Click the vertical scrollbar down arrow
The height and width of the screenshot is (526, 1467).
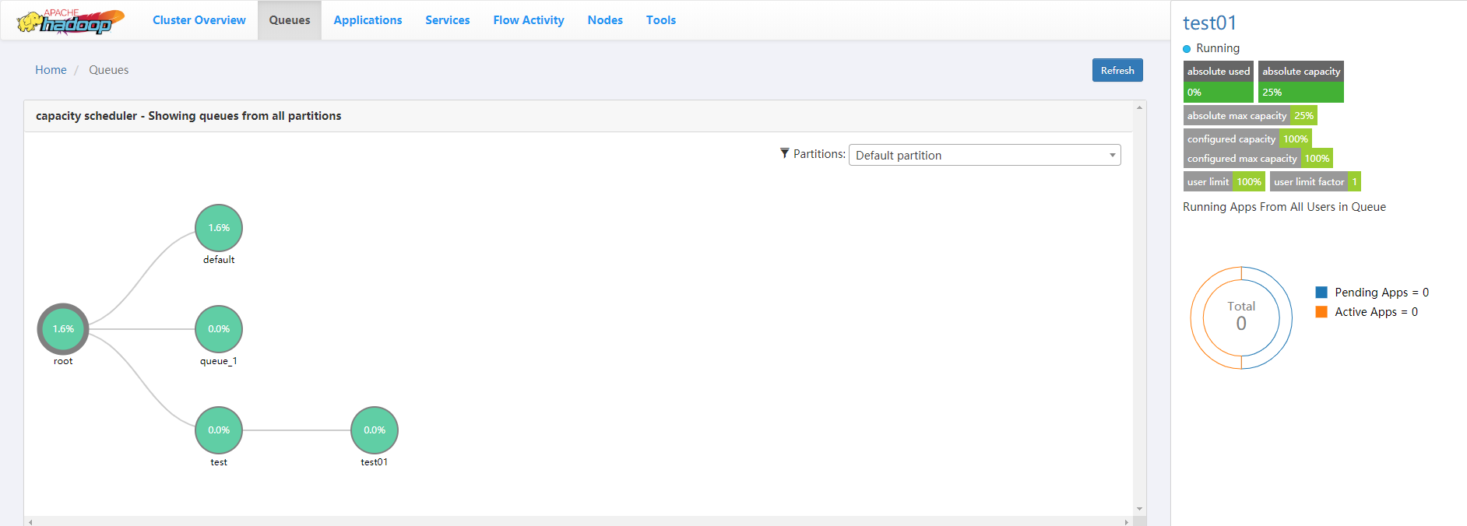click(x=1140, y=509)
